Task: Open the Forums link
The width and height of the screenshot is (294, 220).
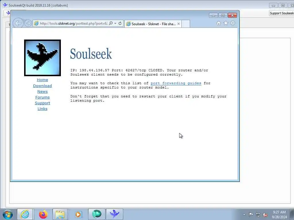Action: pyautogui.click(x=42, y=97)
